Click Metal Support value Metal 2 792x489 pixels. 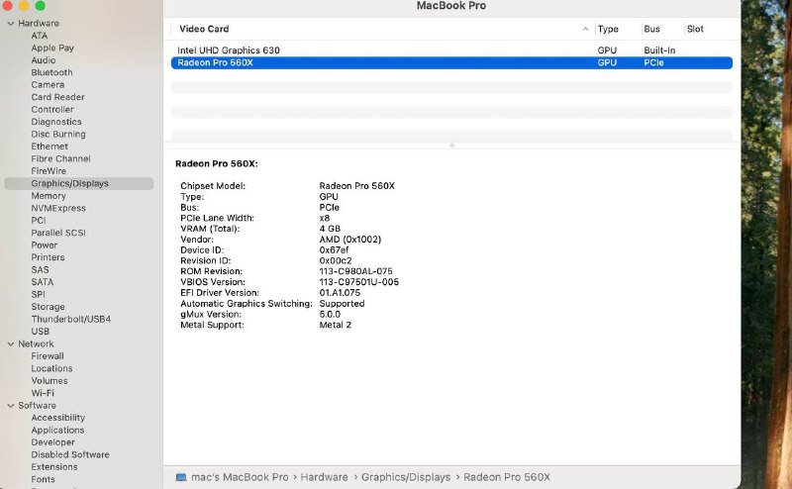tap(335, 325)
